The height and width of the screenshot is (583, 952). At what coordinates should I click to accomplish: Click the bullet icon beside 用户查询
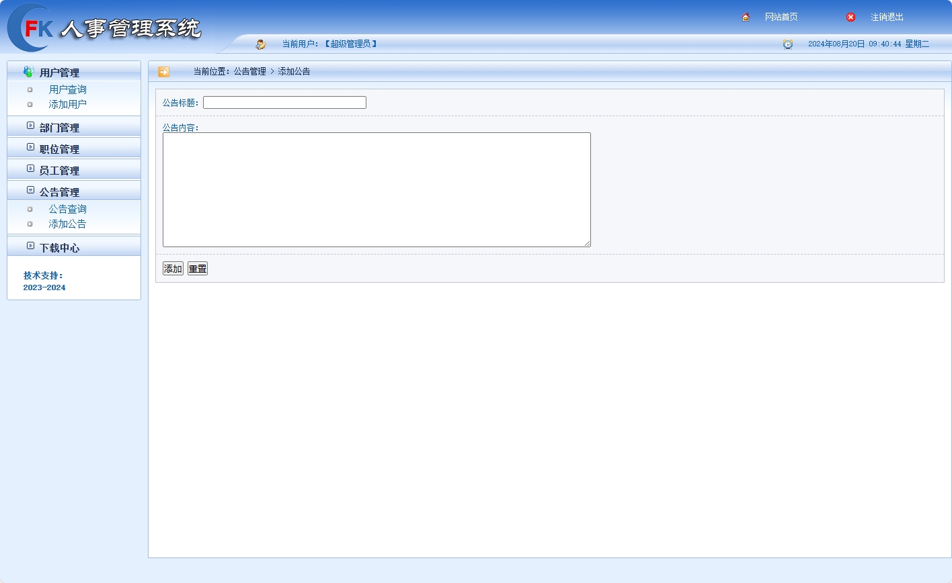(30, 89)
